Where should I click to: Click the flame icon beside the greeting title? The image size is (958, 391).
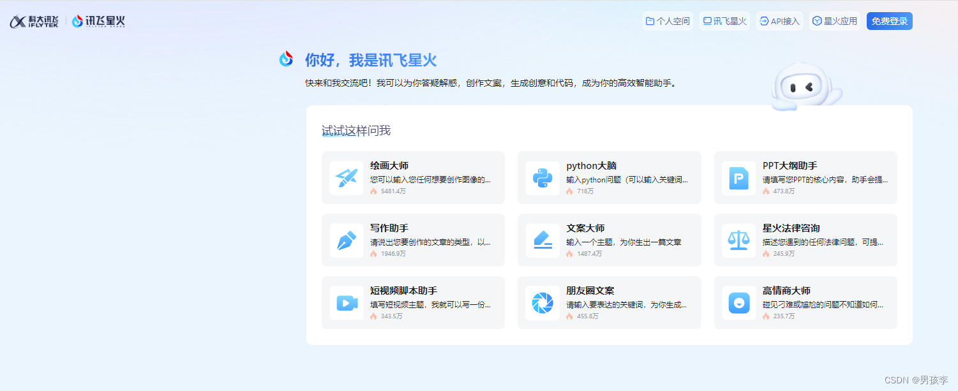tap(286, 59)
